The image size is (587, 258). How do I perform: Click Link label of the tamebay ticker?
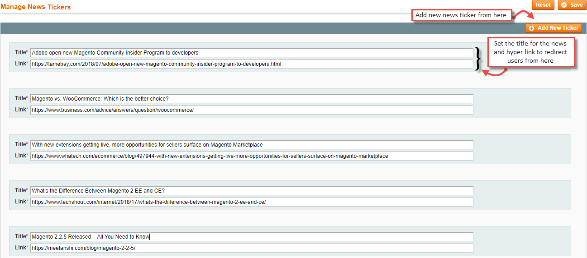click(x=21, y=64)
